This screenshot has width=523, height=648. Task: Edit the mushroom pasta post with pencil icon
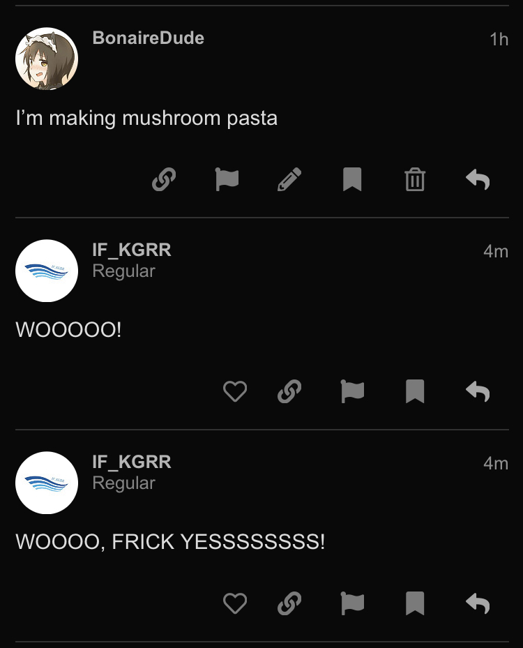click(289, 179)
